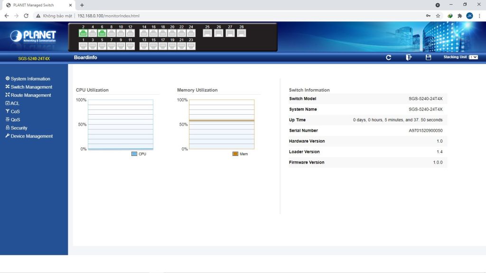The width and height of the screenshot is (486, 273).
Task: Click the CPU Utilization chart
Action: 121,125
